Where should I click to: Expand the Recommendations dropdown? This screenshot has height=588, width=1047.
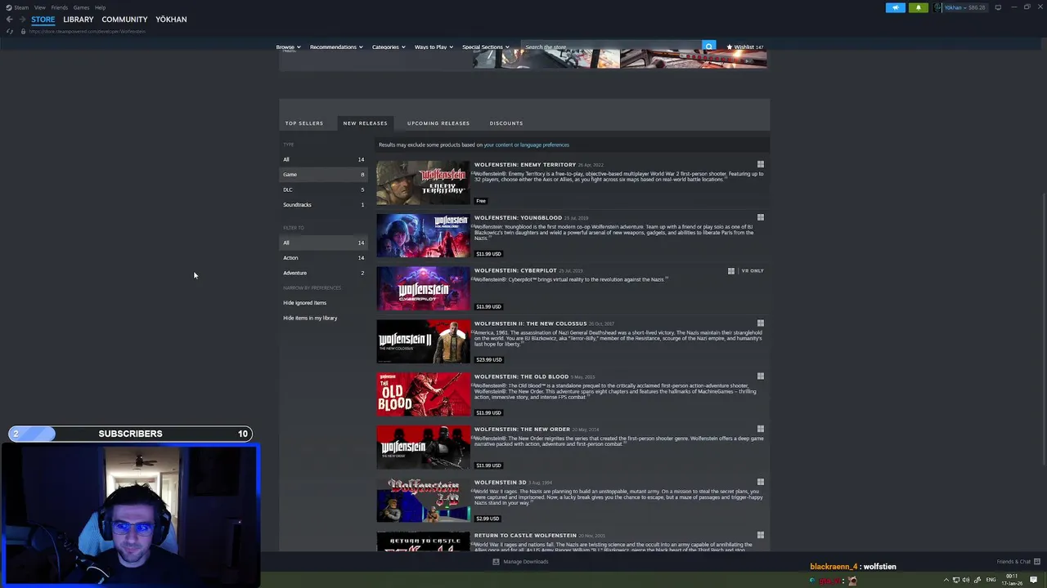335,47
